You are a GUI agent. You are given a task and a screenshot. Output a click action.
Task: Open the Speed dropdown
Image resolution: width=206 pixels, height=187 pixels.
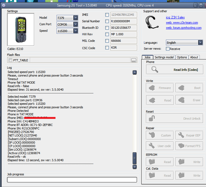pyautogui.click(x=76, y=31)
